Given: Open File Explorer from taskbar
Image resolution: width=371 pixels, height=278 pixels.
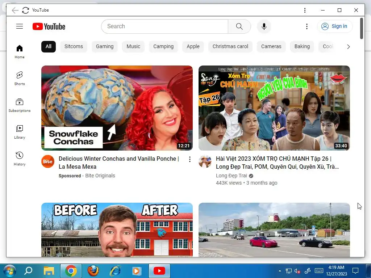Looking at the screenshot, I should coord(49,271).
